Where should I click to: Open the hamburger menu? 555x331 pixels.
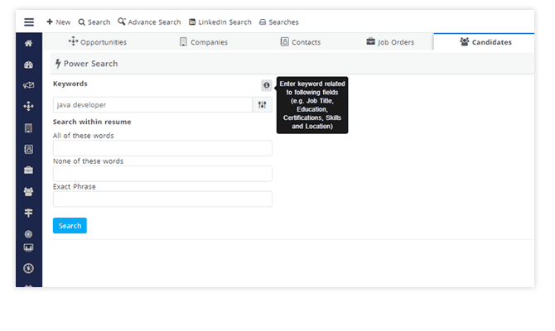coord(29,22)
